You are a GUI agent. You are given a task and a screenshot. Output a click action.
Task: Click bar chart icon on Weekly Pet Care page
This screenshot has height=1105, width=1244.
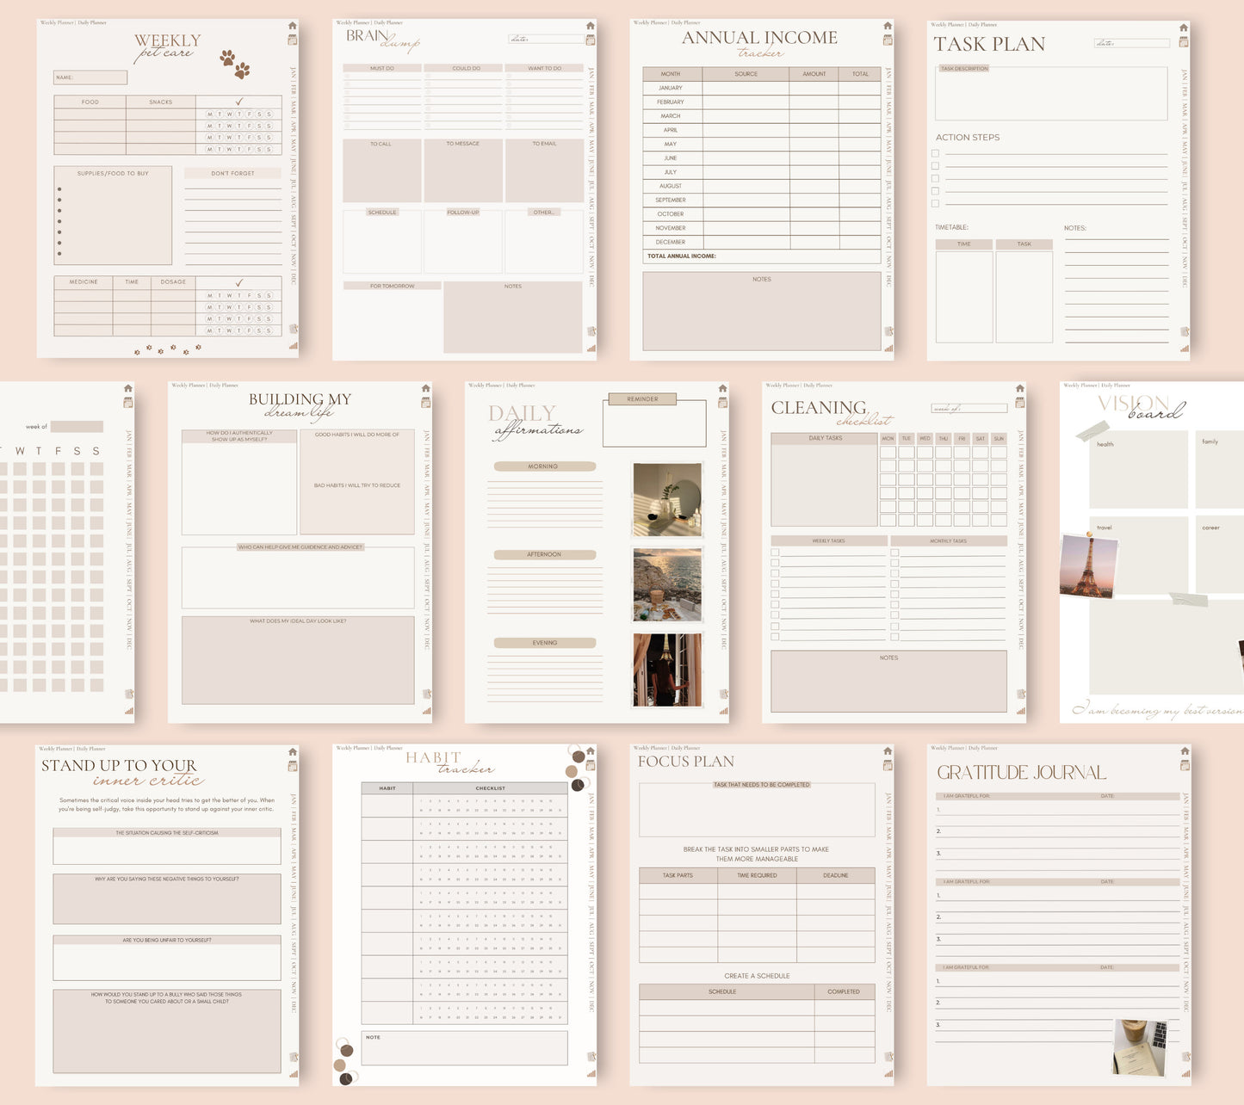pyautogui.click(x=293, y=346)
